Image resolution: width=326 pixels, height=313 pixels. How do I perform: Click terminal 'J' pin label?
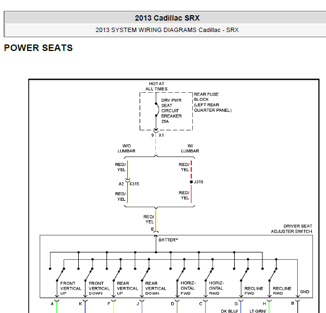pos(137,304)
